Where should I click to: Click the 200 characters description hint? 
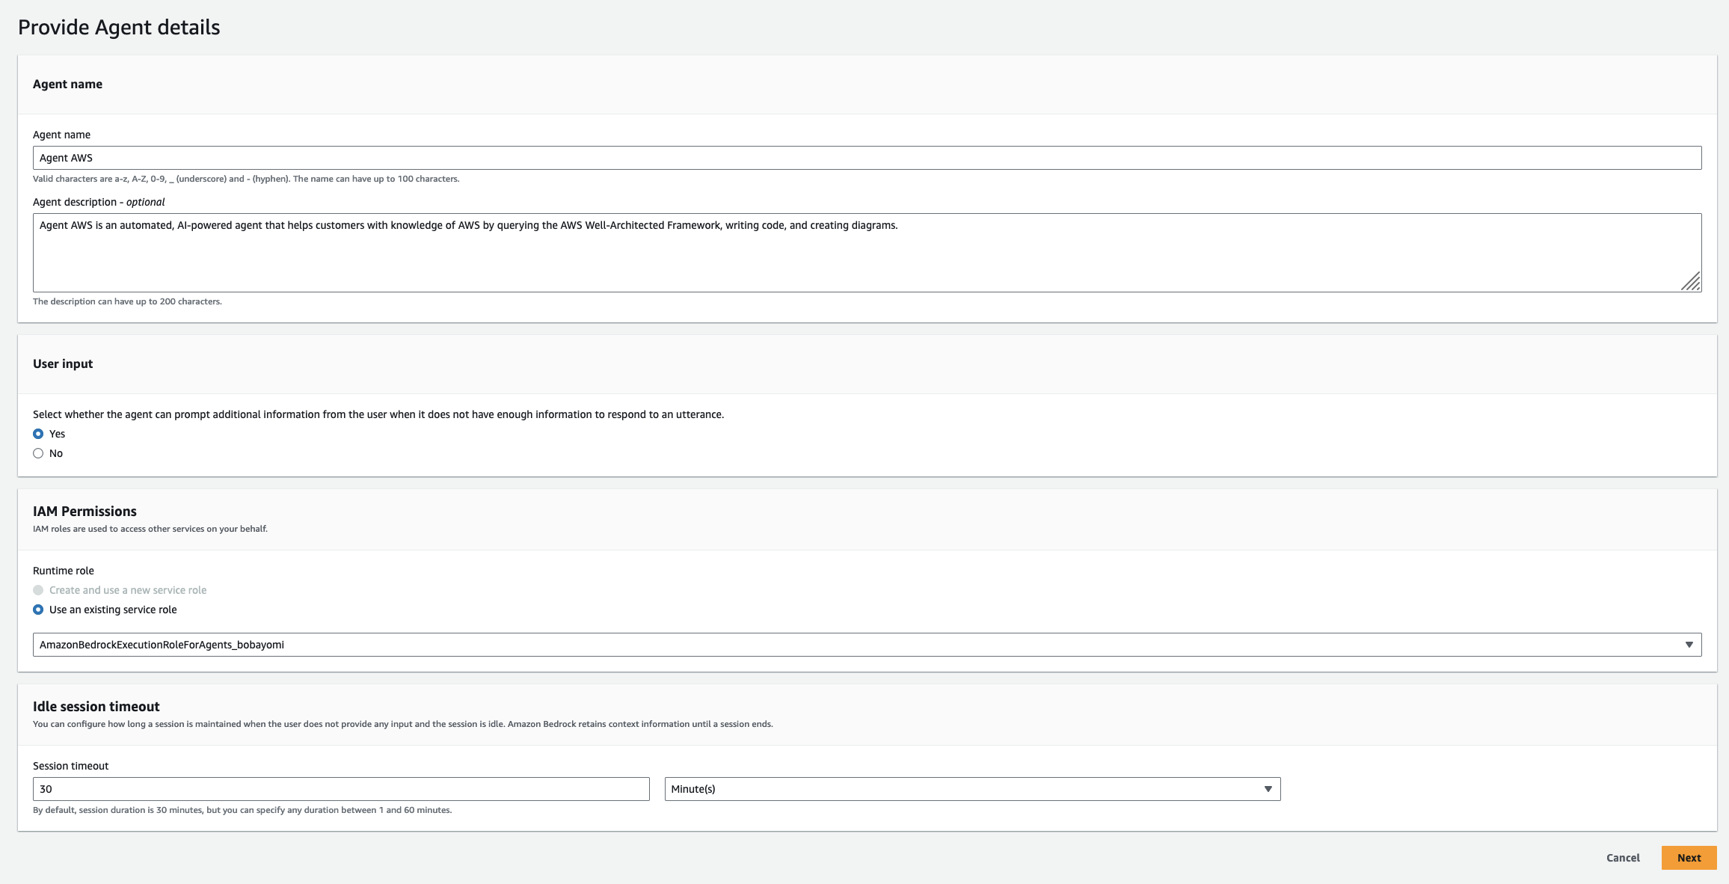[x=127, y=301]
